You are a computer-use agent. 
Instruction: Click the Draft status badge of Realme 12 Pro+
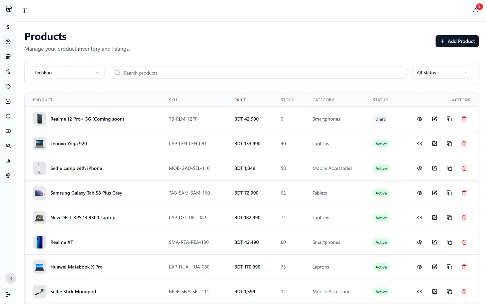click(380, 119)
